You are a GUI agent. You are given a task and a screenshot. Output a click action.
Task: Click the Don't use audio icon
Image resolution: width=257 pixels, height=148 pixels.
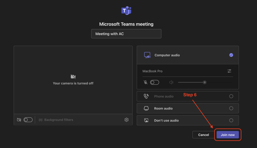tap(146, 120)
